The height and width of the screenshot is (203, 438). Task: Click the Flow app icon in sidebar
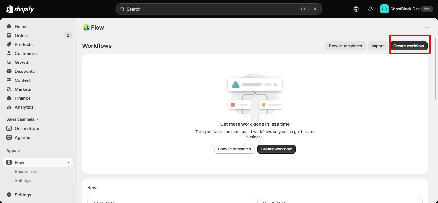[9, 162]
